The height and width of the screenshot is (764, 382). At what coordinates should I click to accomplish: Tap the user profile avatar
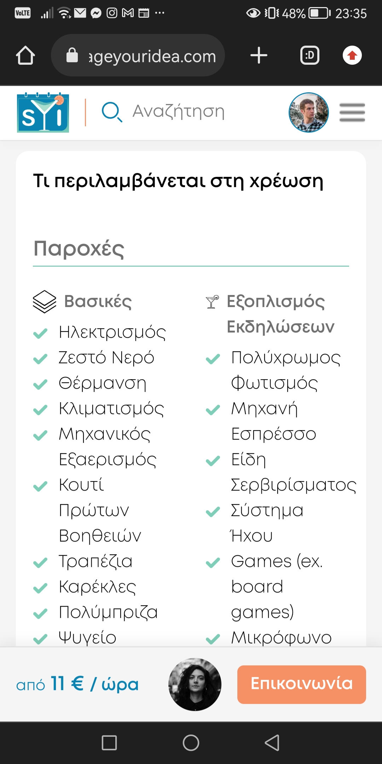click(x=308, y=112)
